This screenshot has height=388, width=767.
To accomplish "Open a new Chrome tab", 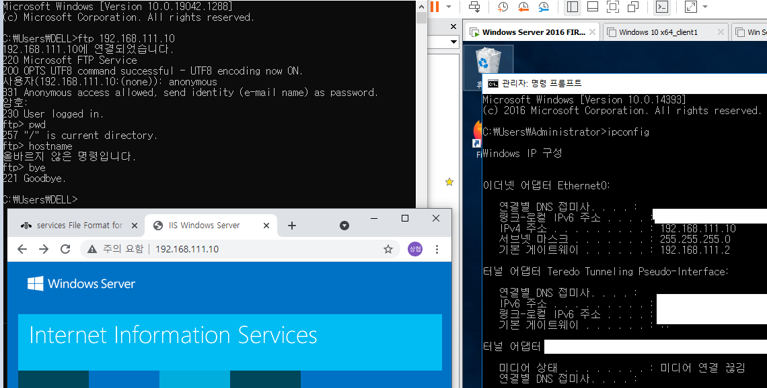I will [292, 226].
